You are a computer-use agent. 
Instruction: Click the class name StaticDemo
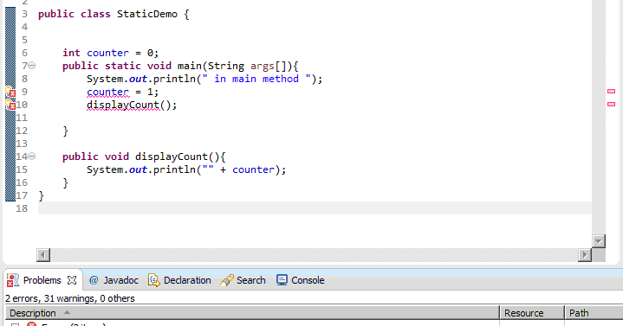(x=147, y=14)
